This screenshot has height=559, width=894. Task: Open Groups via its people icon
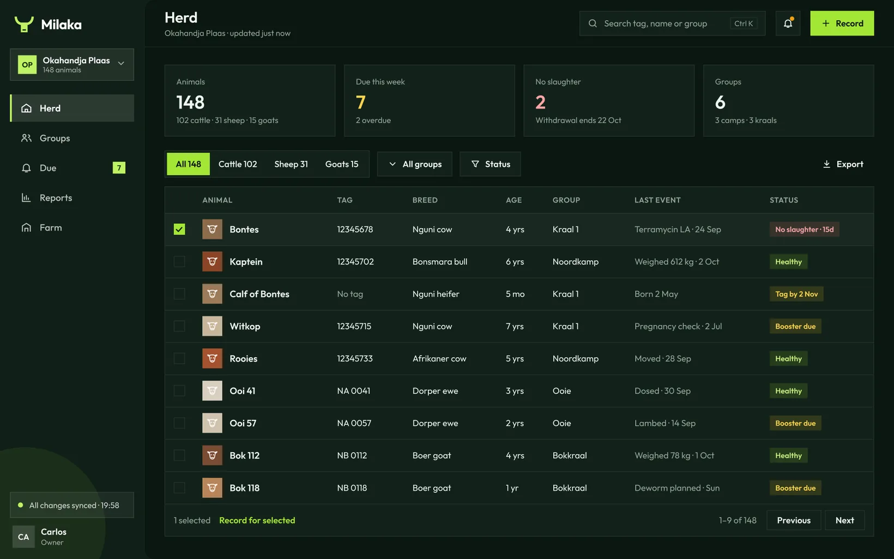(26, 138)
